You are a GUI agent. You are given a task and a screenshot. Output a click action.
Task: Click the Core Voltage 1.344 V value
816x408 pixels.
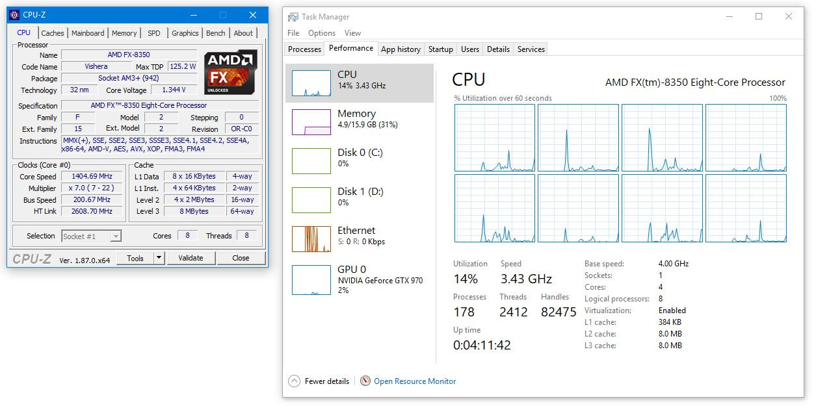(x=174, y=90)
